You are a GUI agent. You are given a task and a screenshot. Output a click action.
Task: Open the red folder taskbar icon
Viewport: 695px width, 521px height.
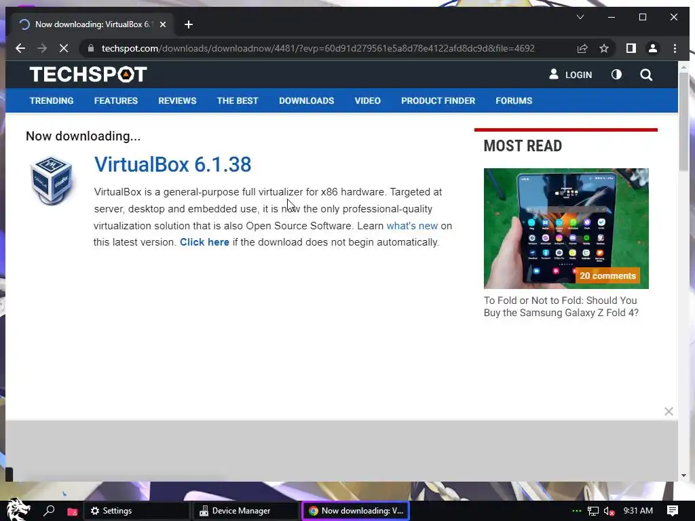[72, 512]
